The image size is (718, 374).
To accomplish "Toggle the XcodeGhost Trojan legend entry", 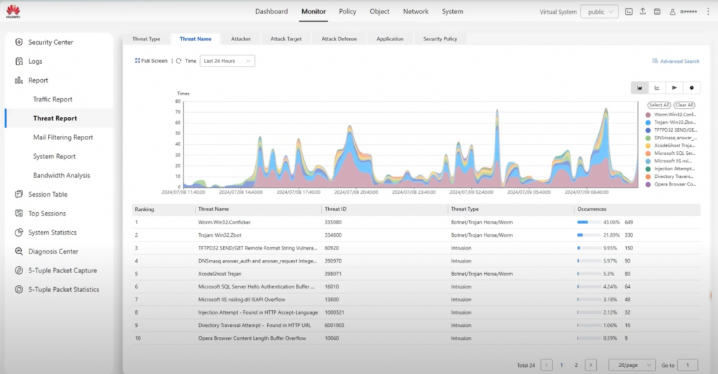I will 674,145.
